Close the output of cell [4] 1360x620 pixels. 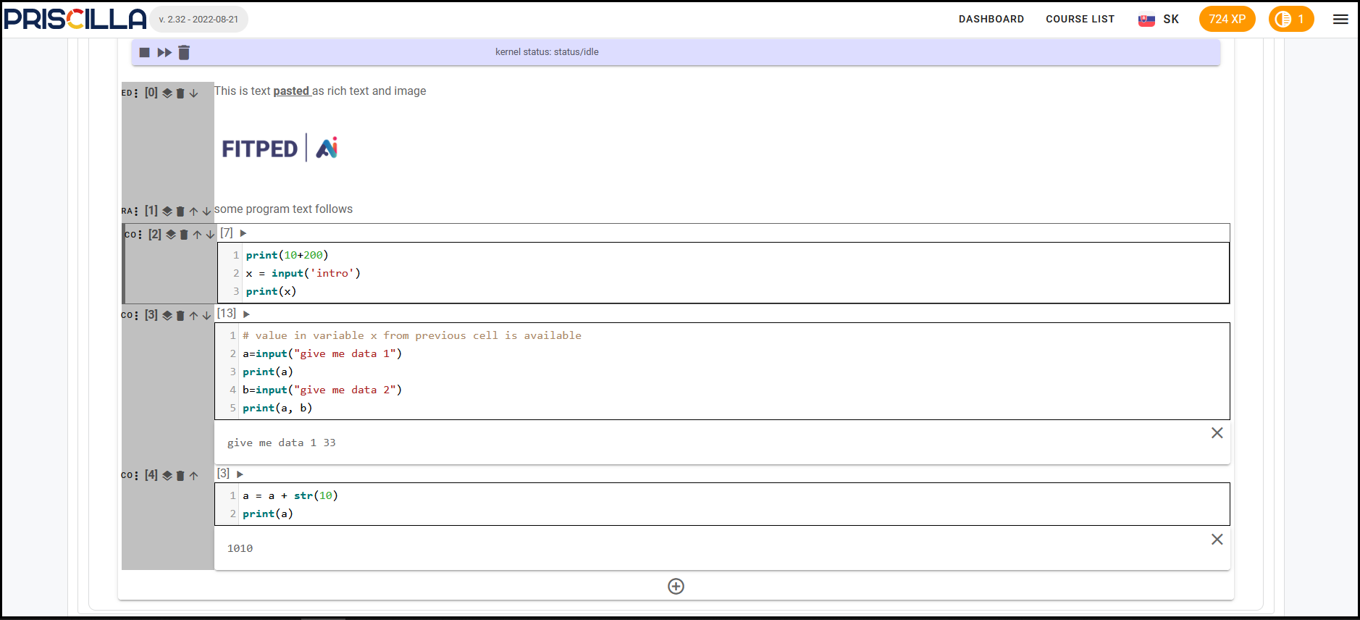1217,540
